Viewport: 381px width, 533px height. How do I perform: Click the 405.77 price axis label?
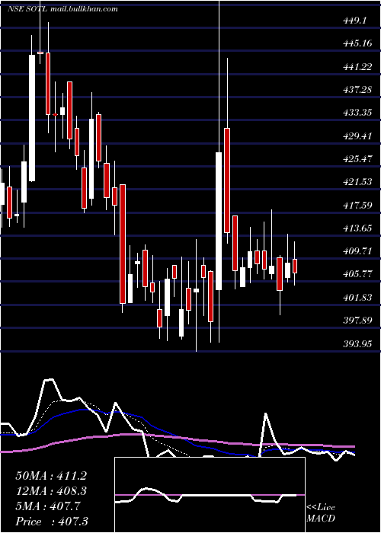tap(357, 274)
